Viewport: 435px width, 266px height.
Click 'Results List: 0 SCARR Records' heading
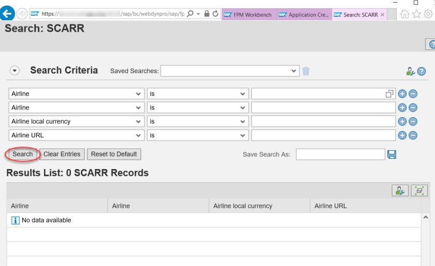pos(77,173)
